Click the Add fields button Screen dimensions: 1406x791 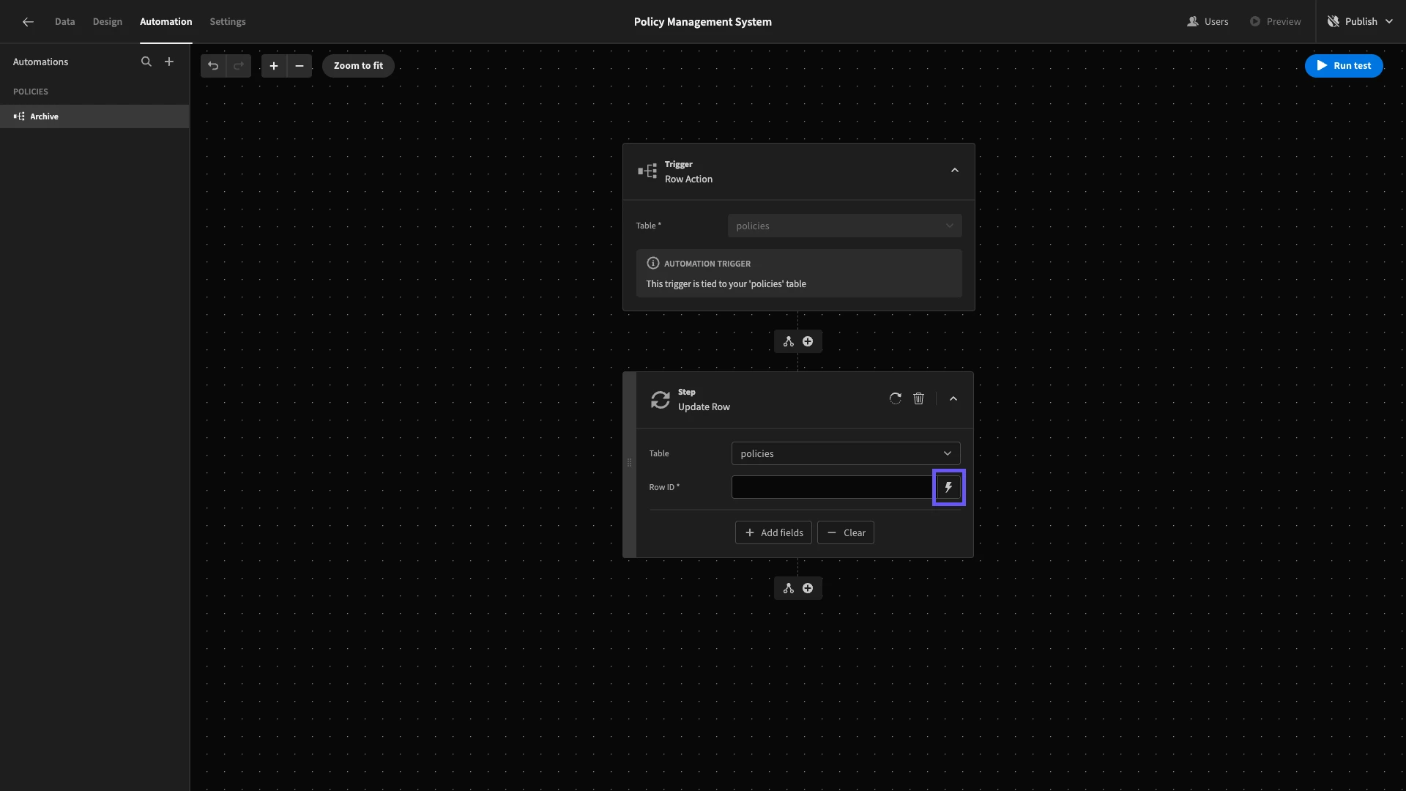pyautogui.click(x=773, y=532)
